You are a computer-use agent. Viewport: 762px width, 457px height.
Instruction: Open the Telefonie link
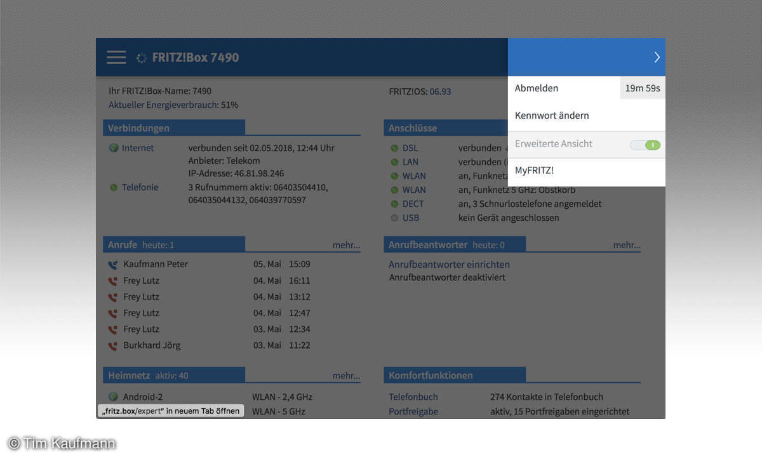pyautogui.click(x=140, y=187)
